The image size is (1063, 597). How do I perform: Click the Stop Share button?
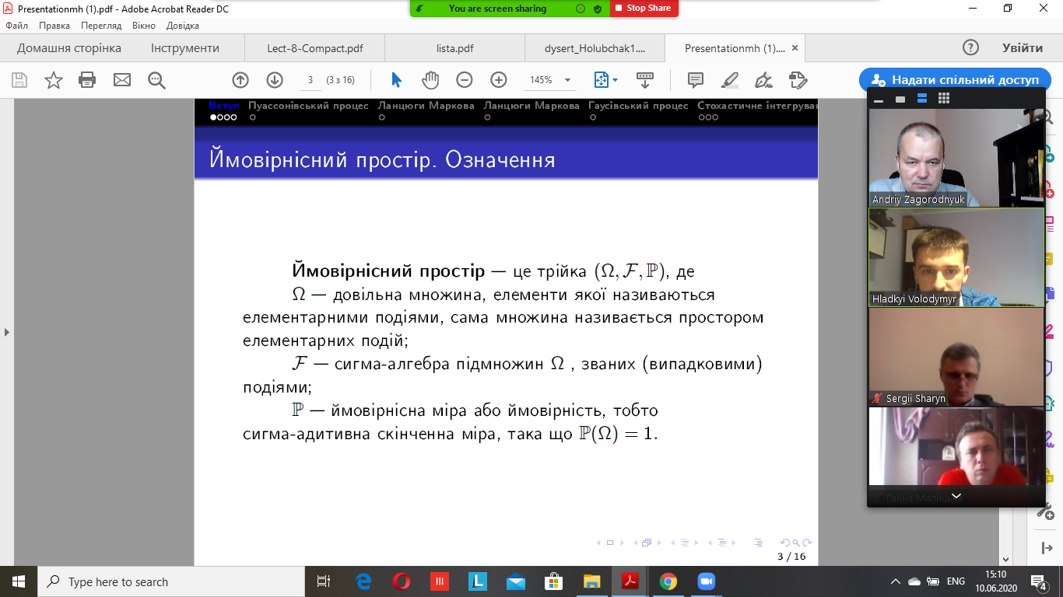[644, 8]
